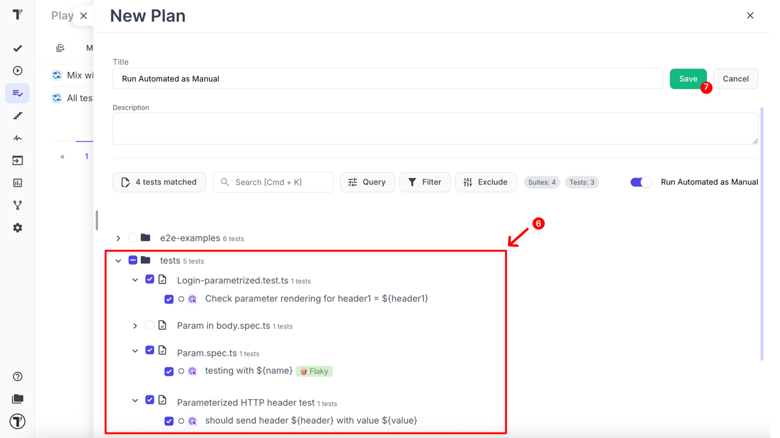Expand the Param in body.spec.ts suite
Viewport: 780px width, 438px height.
(135, 326)
